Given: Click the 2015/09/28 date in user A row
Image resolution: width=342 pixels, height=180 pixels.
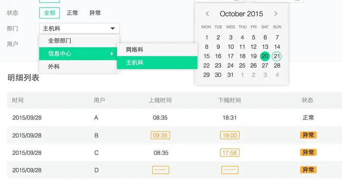Looking at the screenshot, I should pyautogui.click(x=27, y=117).
